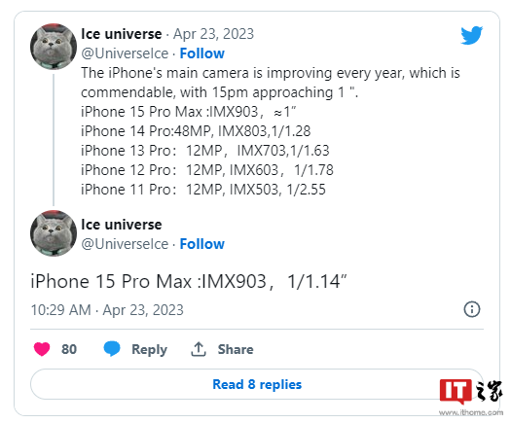Open the second Ice universe cat avatar

point(54,233)
